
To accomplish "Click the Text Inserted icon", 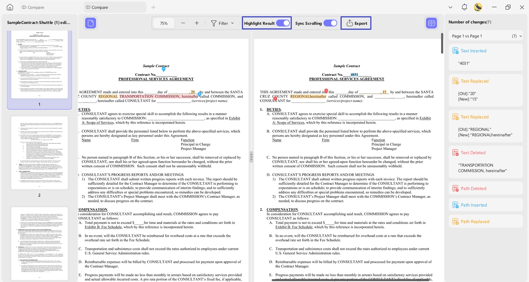I will (x=455, y=51).
